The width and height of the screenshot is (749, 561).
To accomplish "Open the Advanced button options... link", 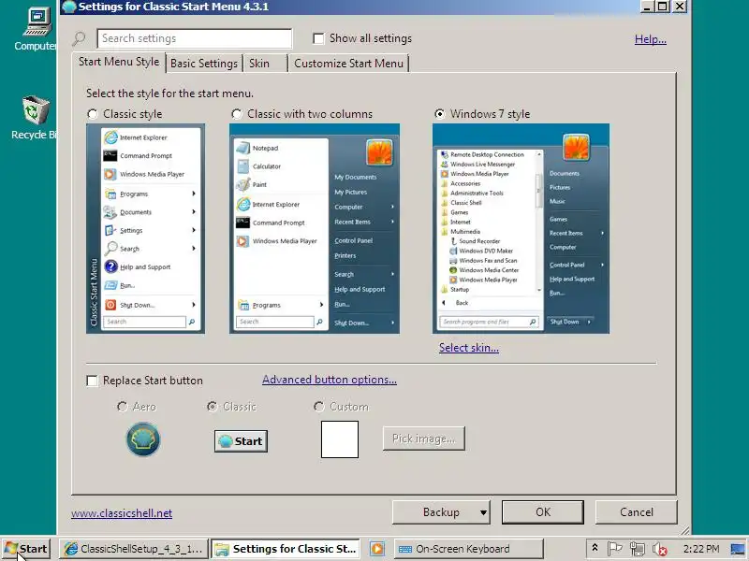I will pos(330,380).
